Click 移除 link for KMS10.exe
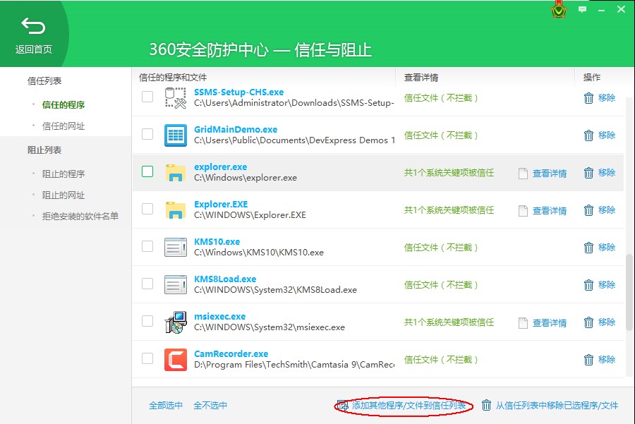 coord(607,248)
